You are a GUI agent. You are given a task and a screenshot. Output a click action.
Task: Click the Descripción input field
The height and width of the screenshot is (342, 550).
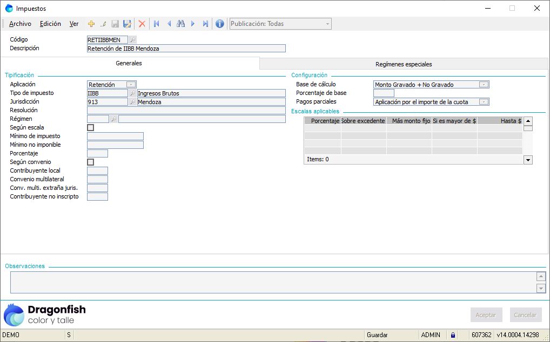click(x=186, y=49)
